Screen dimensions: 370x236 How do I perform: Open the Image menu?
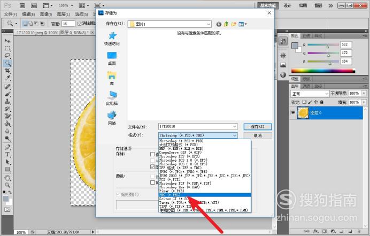click(x=46, y=14)
